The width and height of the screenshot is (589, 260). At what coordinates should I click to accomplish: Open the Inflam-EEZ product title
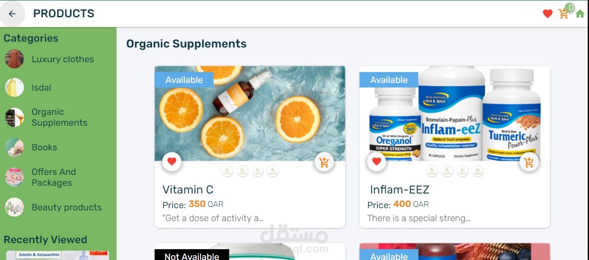pyautogui.click(x=399, y=190)
